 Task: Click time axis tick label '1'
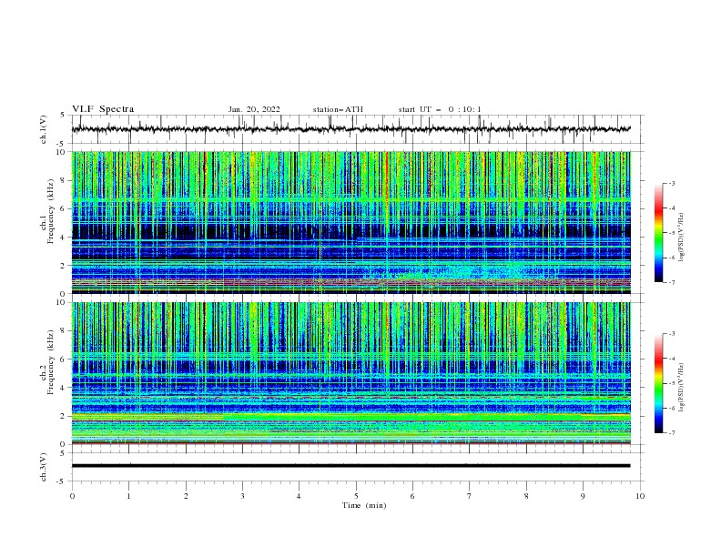[128, 496]
